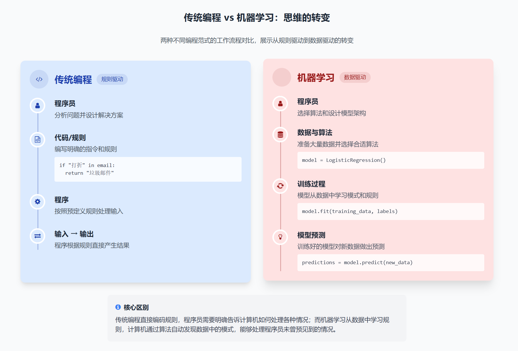
Task: Click the 数据驱动 badge
Action: point(355,77)
